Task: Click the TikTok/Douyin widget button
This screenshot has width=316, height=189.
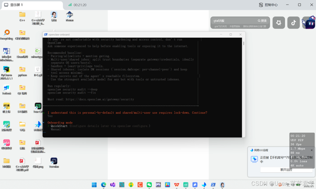Action: click(x=293, y=23)
